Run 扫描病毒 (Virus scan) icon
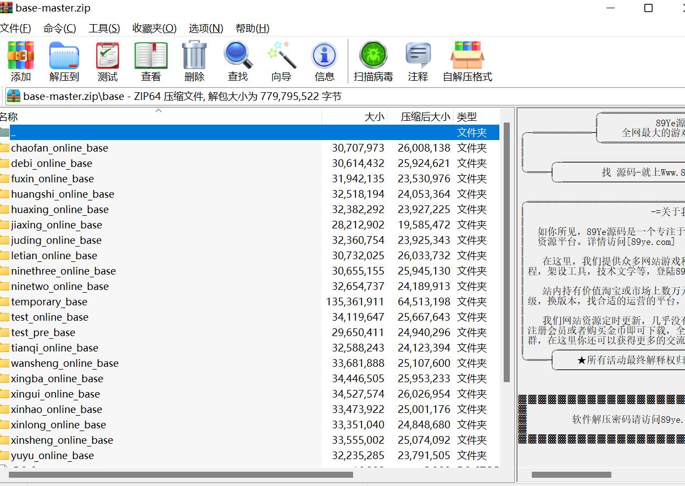The image size is (685, 486). (374, 55)
